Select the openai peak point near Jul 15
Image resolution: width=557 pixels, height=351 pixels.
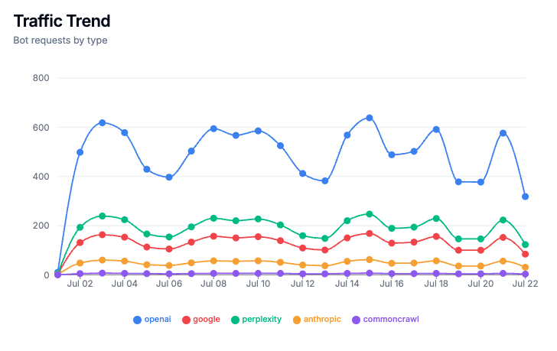(x=370, y=118)
